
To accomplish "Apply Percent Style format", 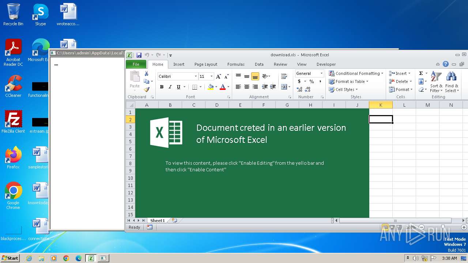I will click(x=312, y=81).
